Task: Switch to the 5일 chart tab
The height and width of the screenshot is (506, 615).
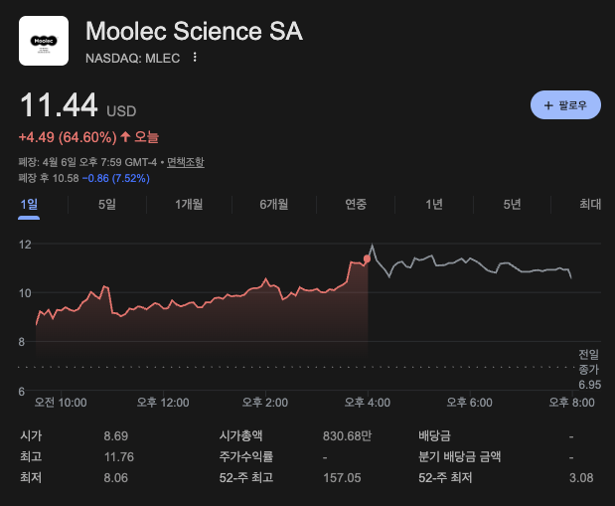Action: coord(107,204)
